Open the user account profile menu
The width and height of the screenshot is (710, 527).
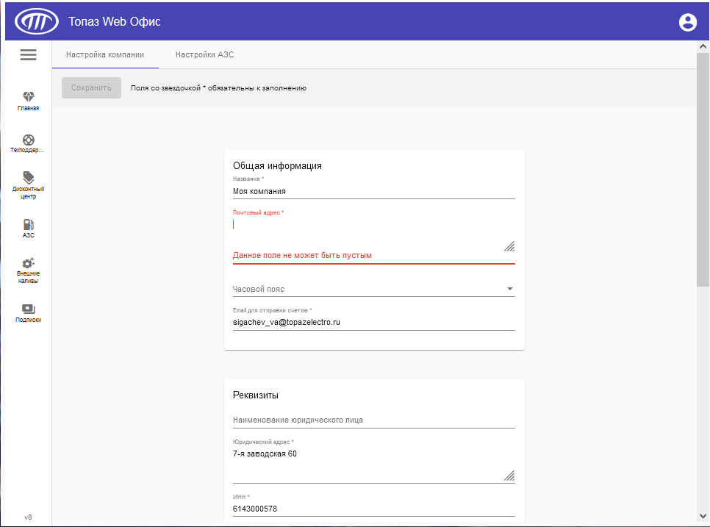pos(687,22)
